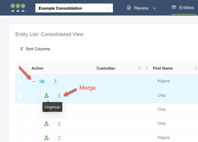This screenshot has height=142, width=198.
Task: Check the box for the third Chip row
Action: 20,124
